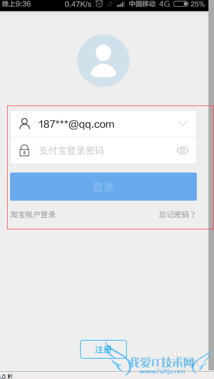Click the 187***@qq.com account field
The width and height of the screenshot is (214, 379).
pyautogui.click(x=103, y=124)
